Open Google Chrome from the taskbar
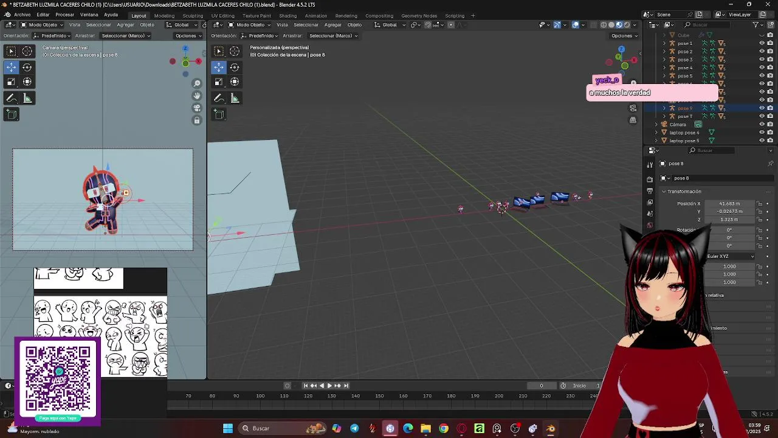This screenshot has height=438, width=778. click(444, 428)
